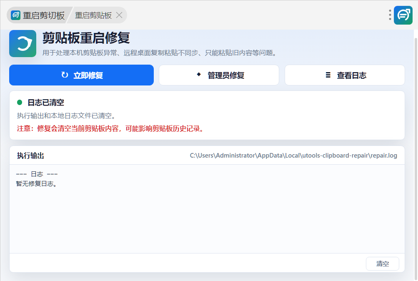418x281 pixels.
Task: Open the 查看日志 log viewer button
Action: pos(345,75)
